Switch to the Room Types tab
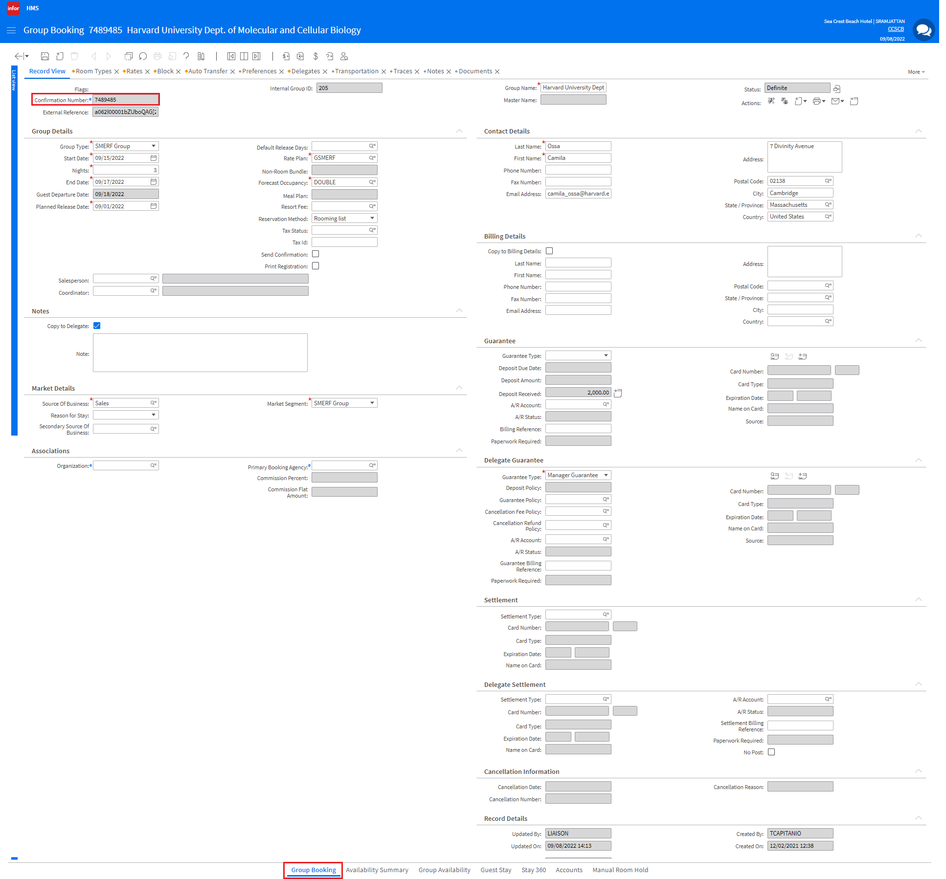 (x=93, y=71)
